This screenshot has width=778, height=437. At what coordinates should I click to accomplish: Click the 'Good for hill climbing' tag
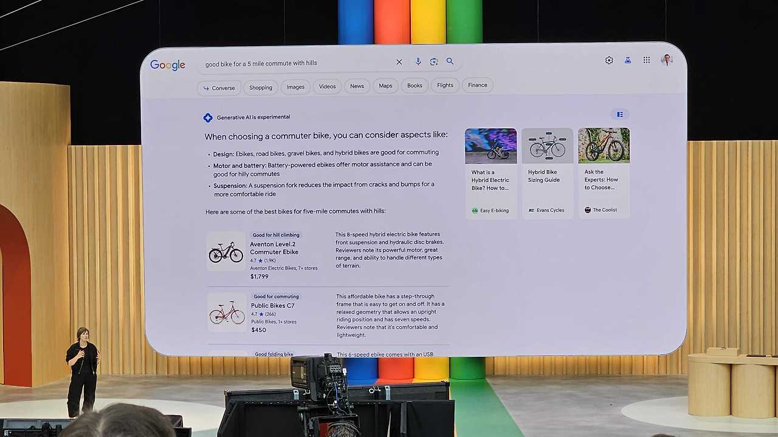click(276, 235)
